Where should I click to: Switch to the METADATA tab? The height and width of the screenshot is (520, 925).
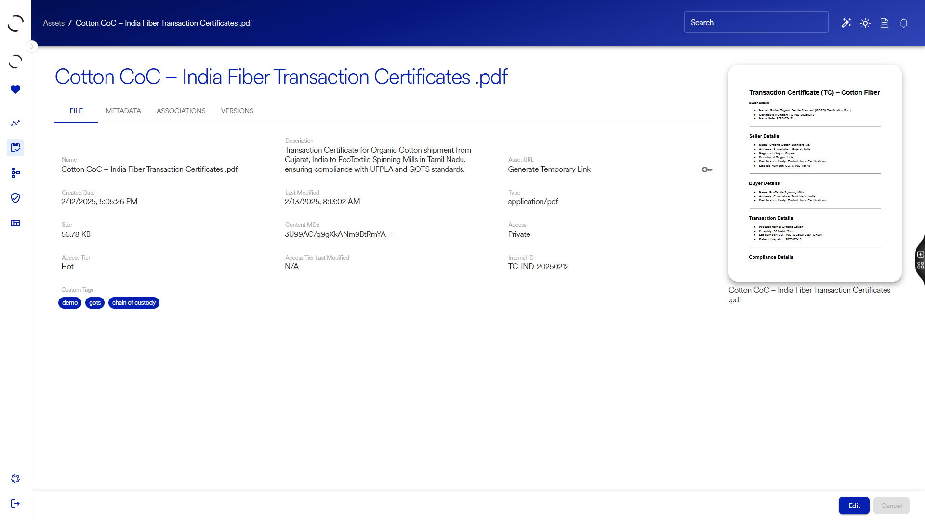pos(123,111)
